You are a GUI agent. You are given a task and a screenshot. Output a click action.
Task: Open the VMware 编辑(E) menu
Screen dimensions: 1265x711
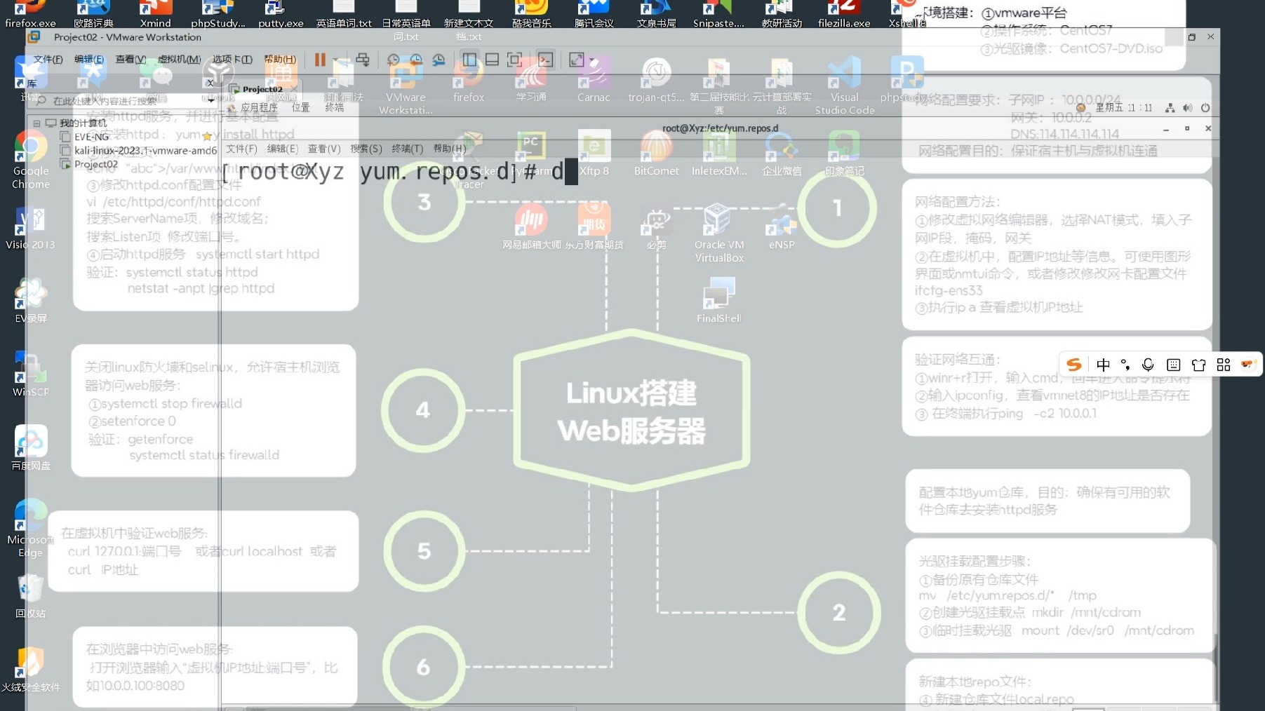point(89,59)
